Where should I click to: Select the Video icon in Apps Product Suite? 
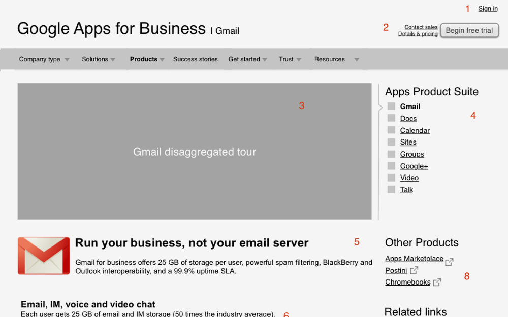point(391,178)
